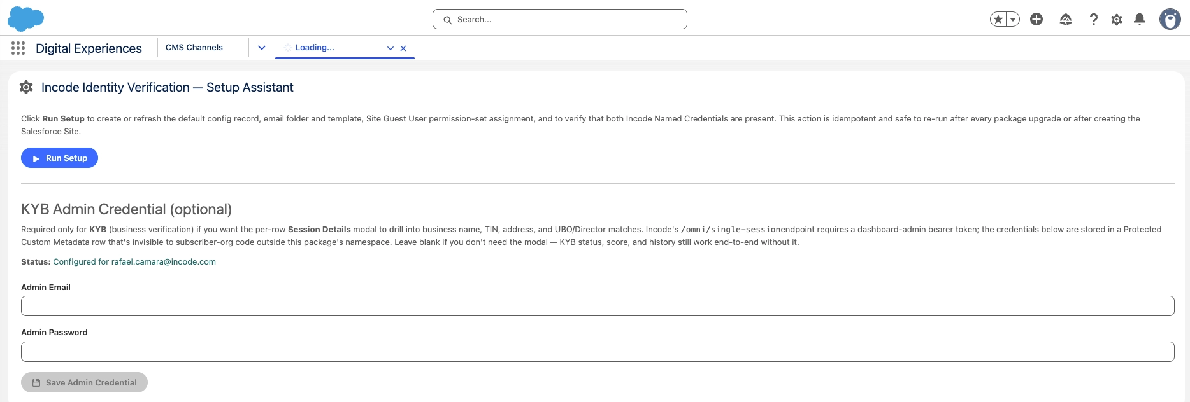Focus the global Search field
This screenshot has height=402, width=1190.
560,19
